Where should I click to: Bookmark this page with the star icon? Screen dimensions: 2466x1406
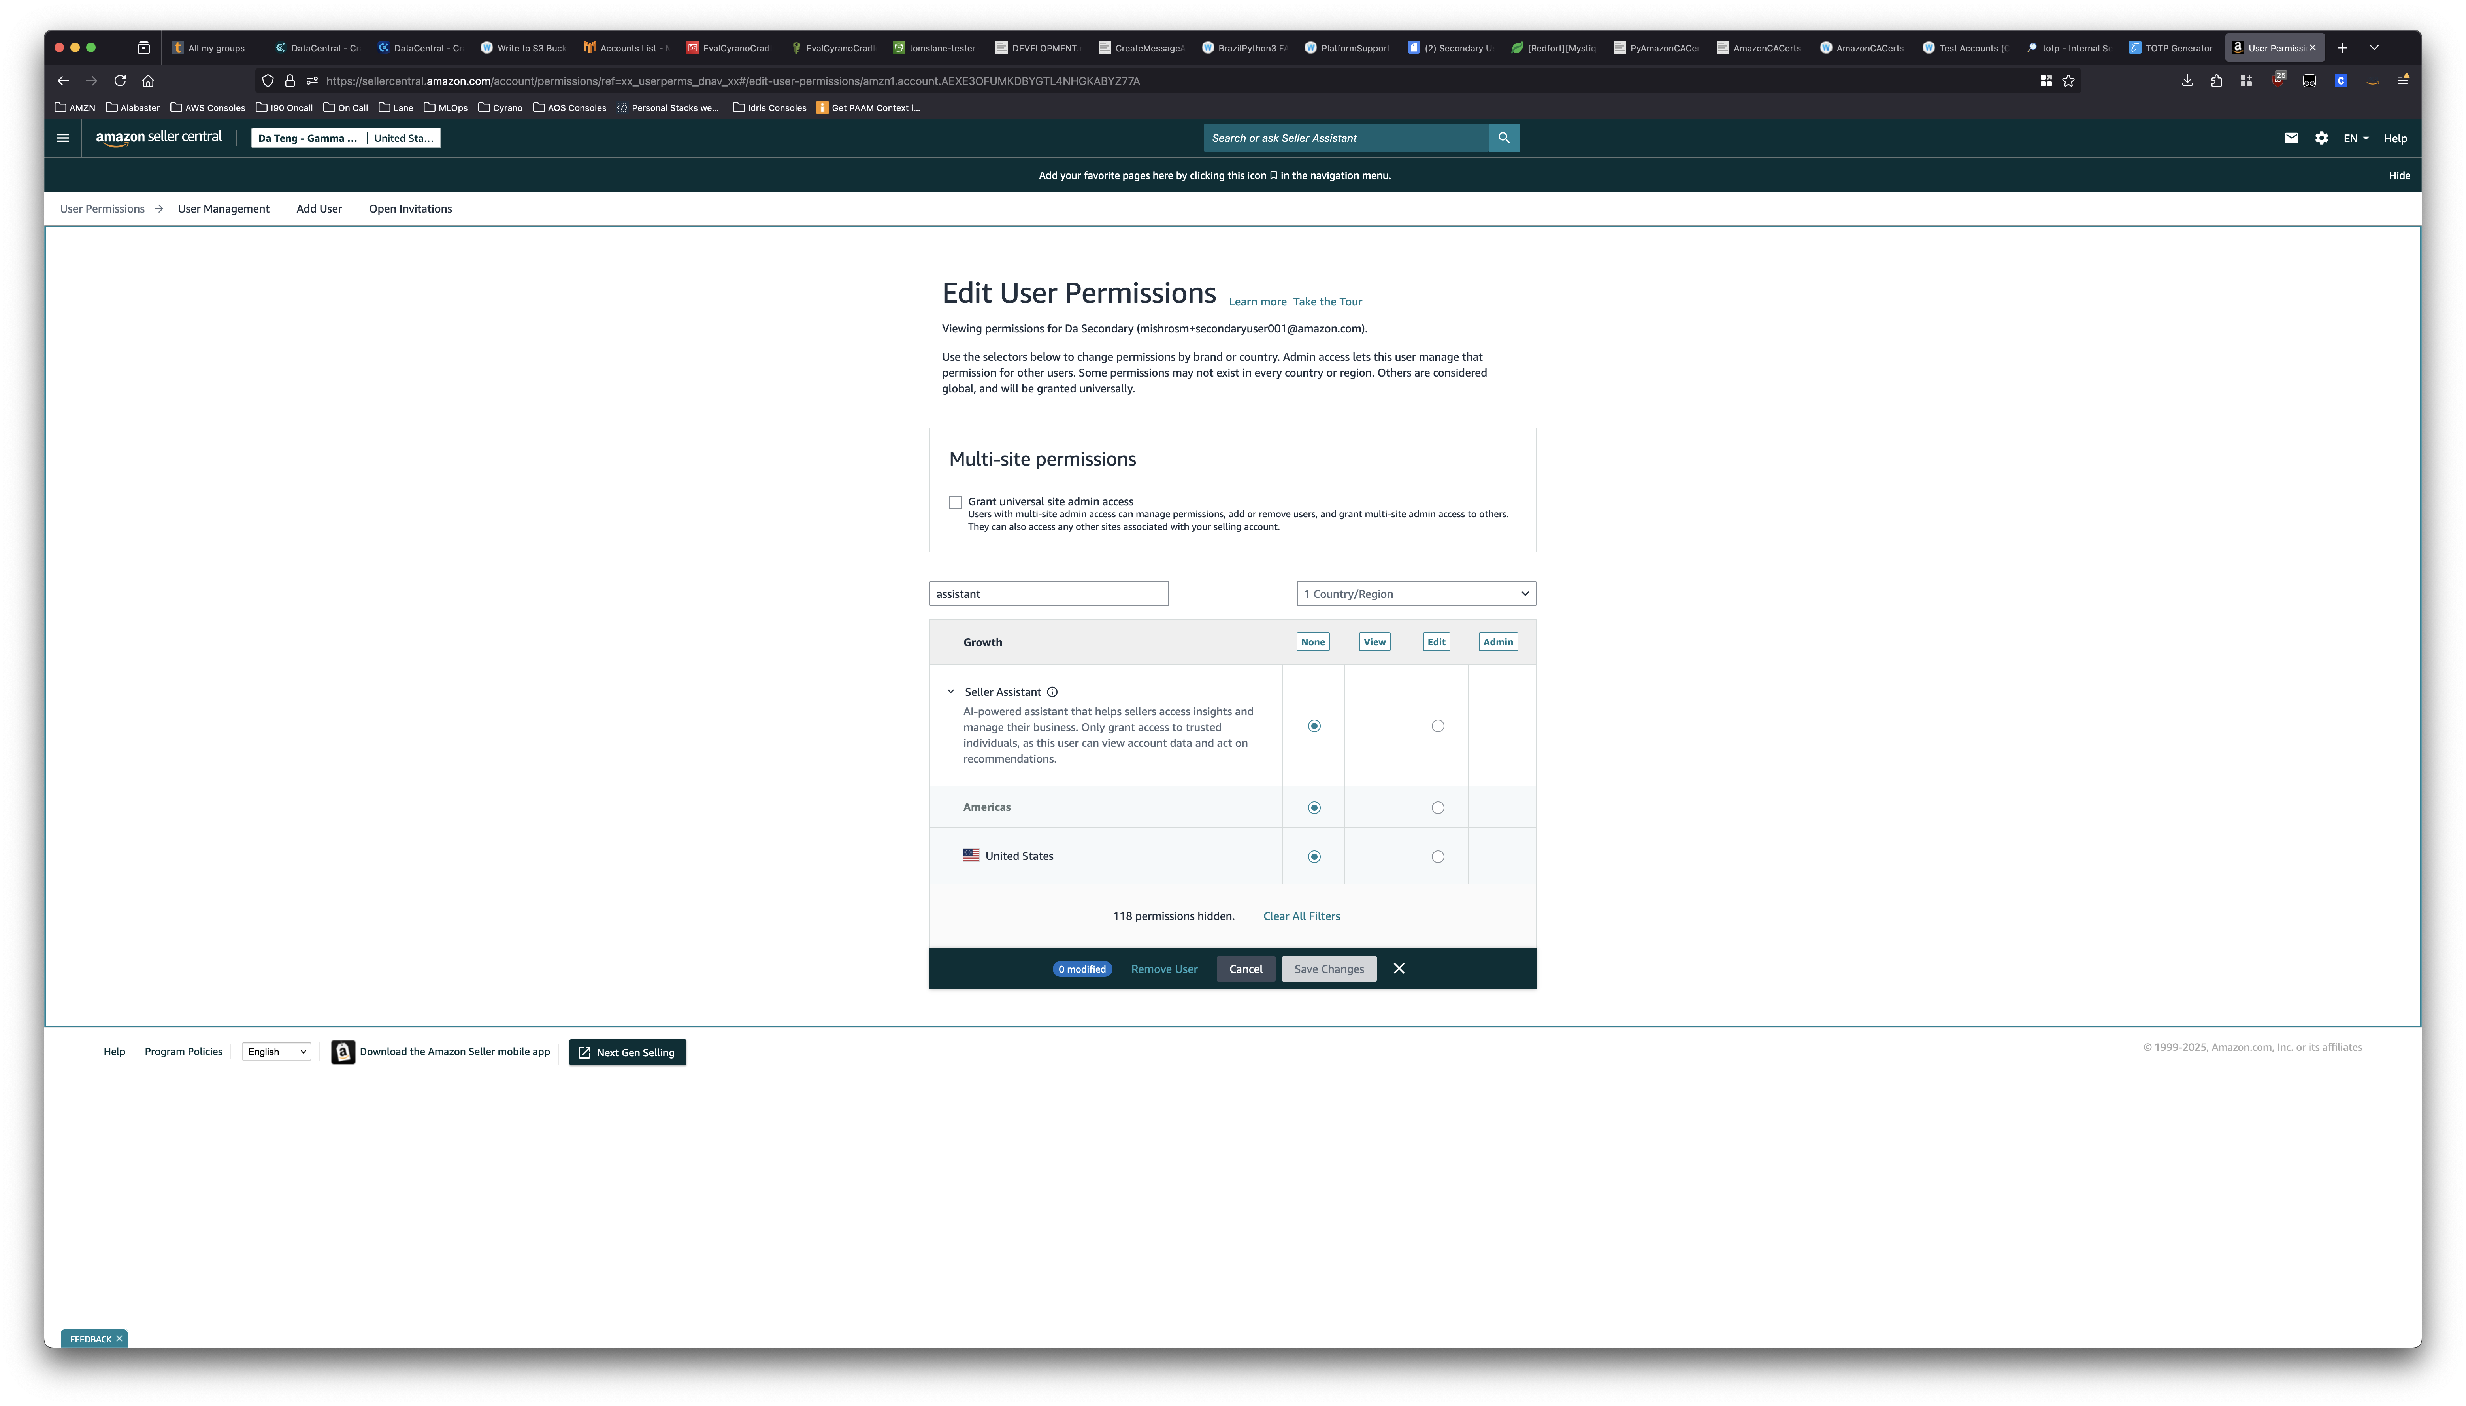[x=2068, y=81]
